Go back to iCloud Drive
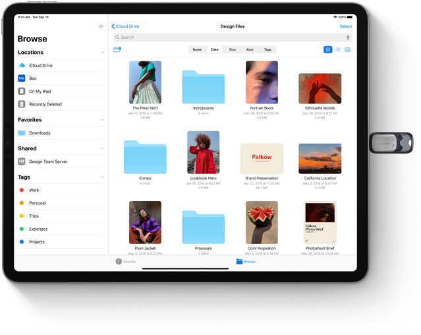 click(x=126, y=26)
